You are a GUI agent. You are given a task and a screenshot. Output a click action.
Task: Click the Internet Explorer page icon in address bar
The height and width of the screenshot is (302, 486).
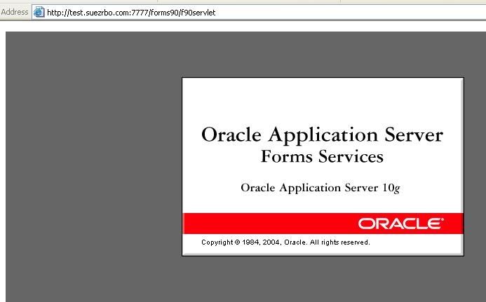(x=39, y=12)
